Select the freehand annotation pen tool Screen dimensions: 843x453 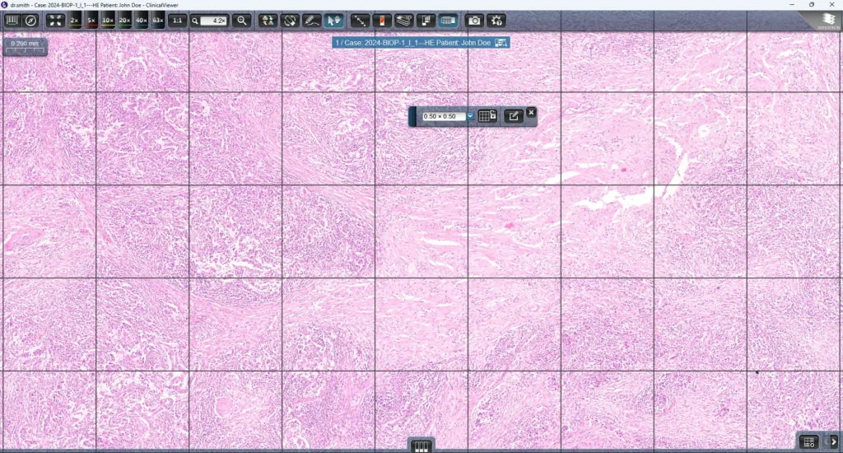point(312,21)
